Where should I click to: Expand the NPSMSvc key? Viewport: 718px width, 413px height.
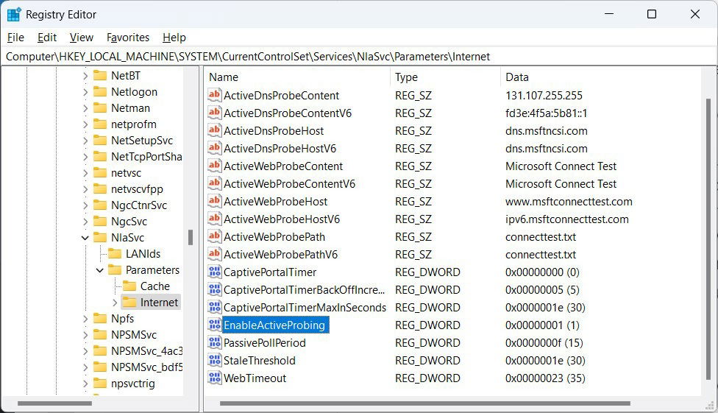point(85,335)
